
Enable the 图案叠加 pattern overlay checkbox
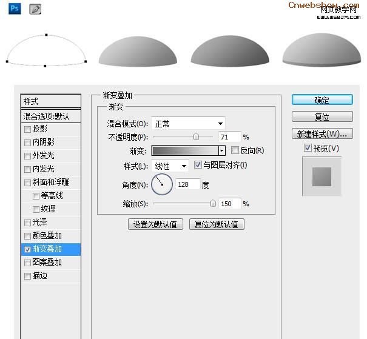(27, 263)
